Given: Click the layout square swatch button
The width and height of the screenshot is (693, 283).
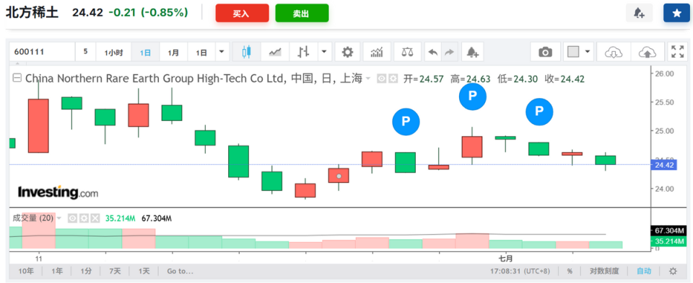Looking at the screenshot, I should tap(573, 52).
